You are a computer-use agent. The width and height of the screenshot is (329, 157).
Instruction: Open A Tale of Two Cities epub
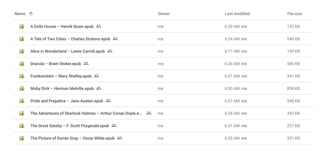[x=70, y=39]
